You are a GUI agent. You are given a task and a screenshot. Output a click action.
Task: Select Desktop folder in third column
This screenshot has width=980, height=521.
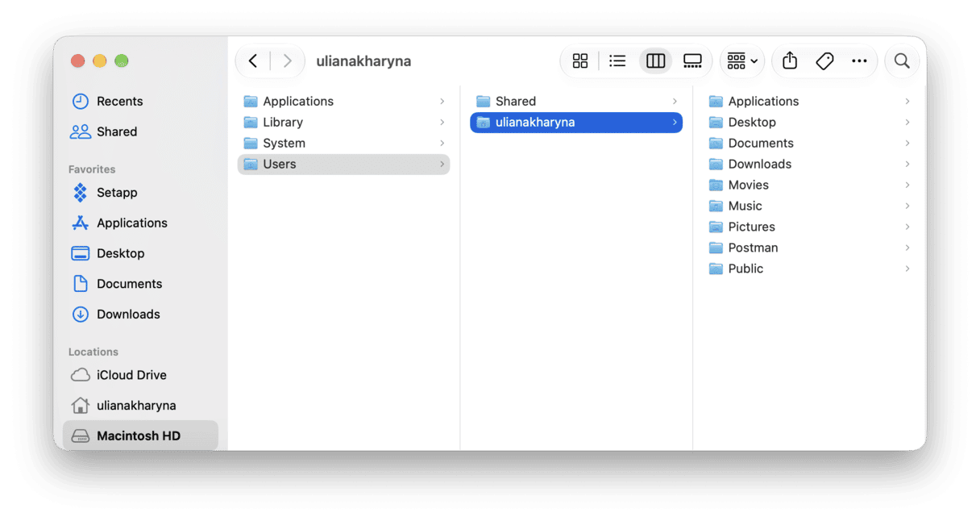coord(809,122)
